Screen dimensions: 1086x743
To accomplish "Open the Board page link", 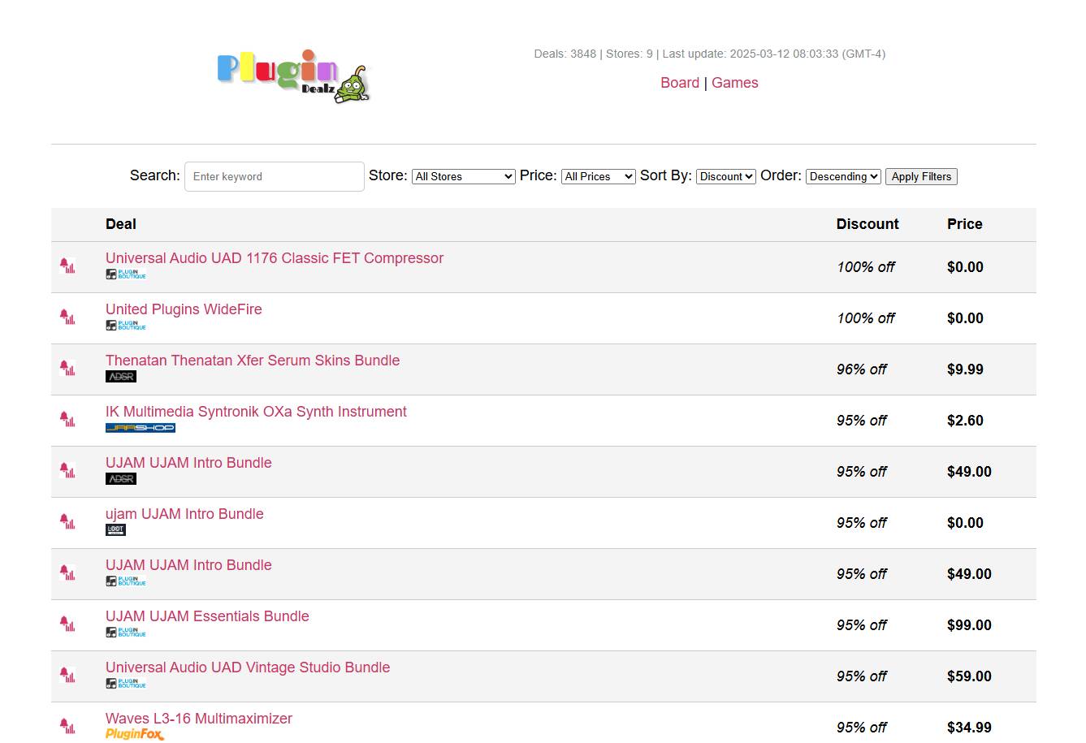I will coord(680,83).
